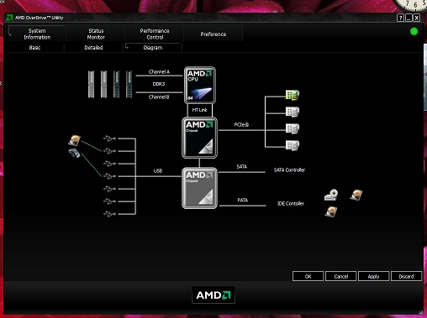Click the AMD logo at bottom

tap(213, 295)
